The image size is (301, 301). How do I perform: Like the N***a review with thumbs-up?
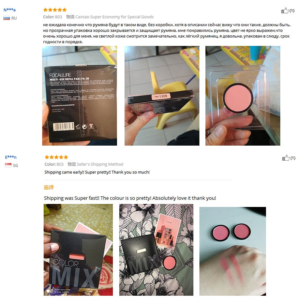click(285, 11)
